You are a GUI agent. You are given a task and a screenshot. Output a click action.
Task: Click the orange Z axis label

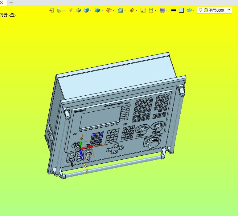tap(87, 171)
